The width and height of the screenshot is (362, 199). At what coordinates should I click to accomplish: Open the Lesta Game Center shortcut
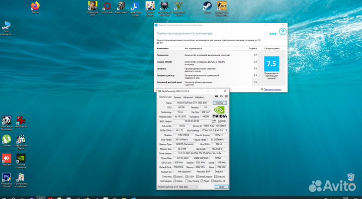click(x=136, y=9)
